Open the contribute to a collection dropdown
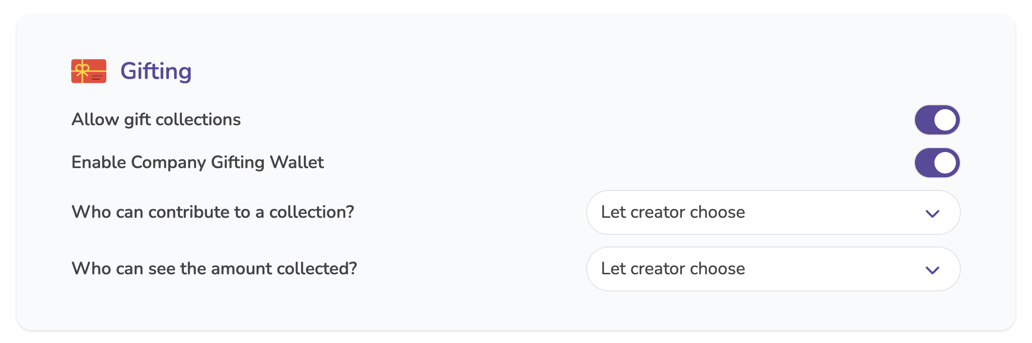This screenshot has height=343, width=1032. click(773, 212)
